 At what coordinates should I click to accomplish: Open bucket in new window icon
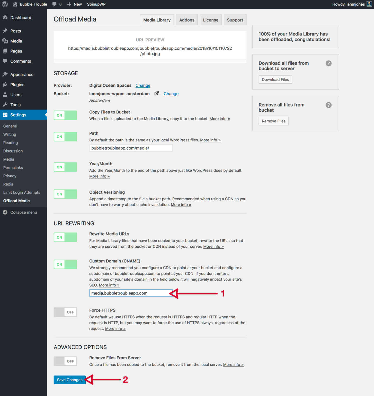click(156, 93)
